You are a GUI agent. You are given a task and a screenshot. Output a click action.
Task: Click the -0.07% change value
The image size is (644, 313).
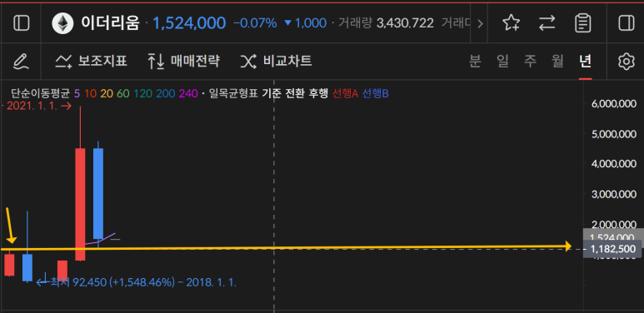pos(255,23)
